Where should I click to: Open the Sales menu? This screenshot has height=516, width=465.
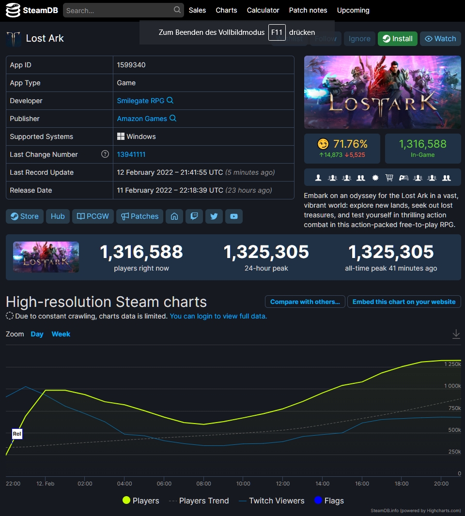coord(197,10)
